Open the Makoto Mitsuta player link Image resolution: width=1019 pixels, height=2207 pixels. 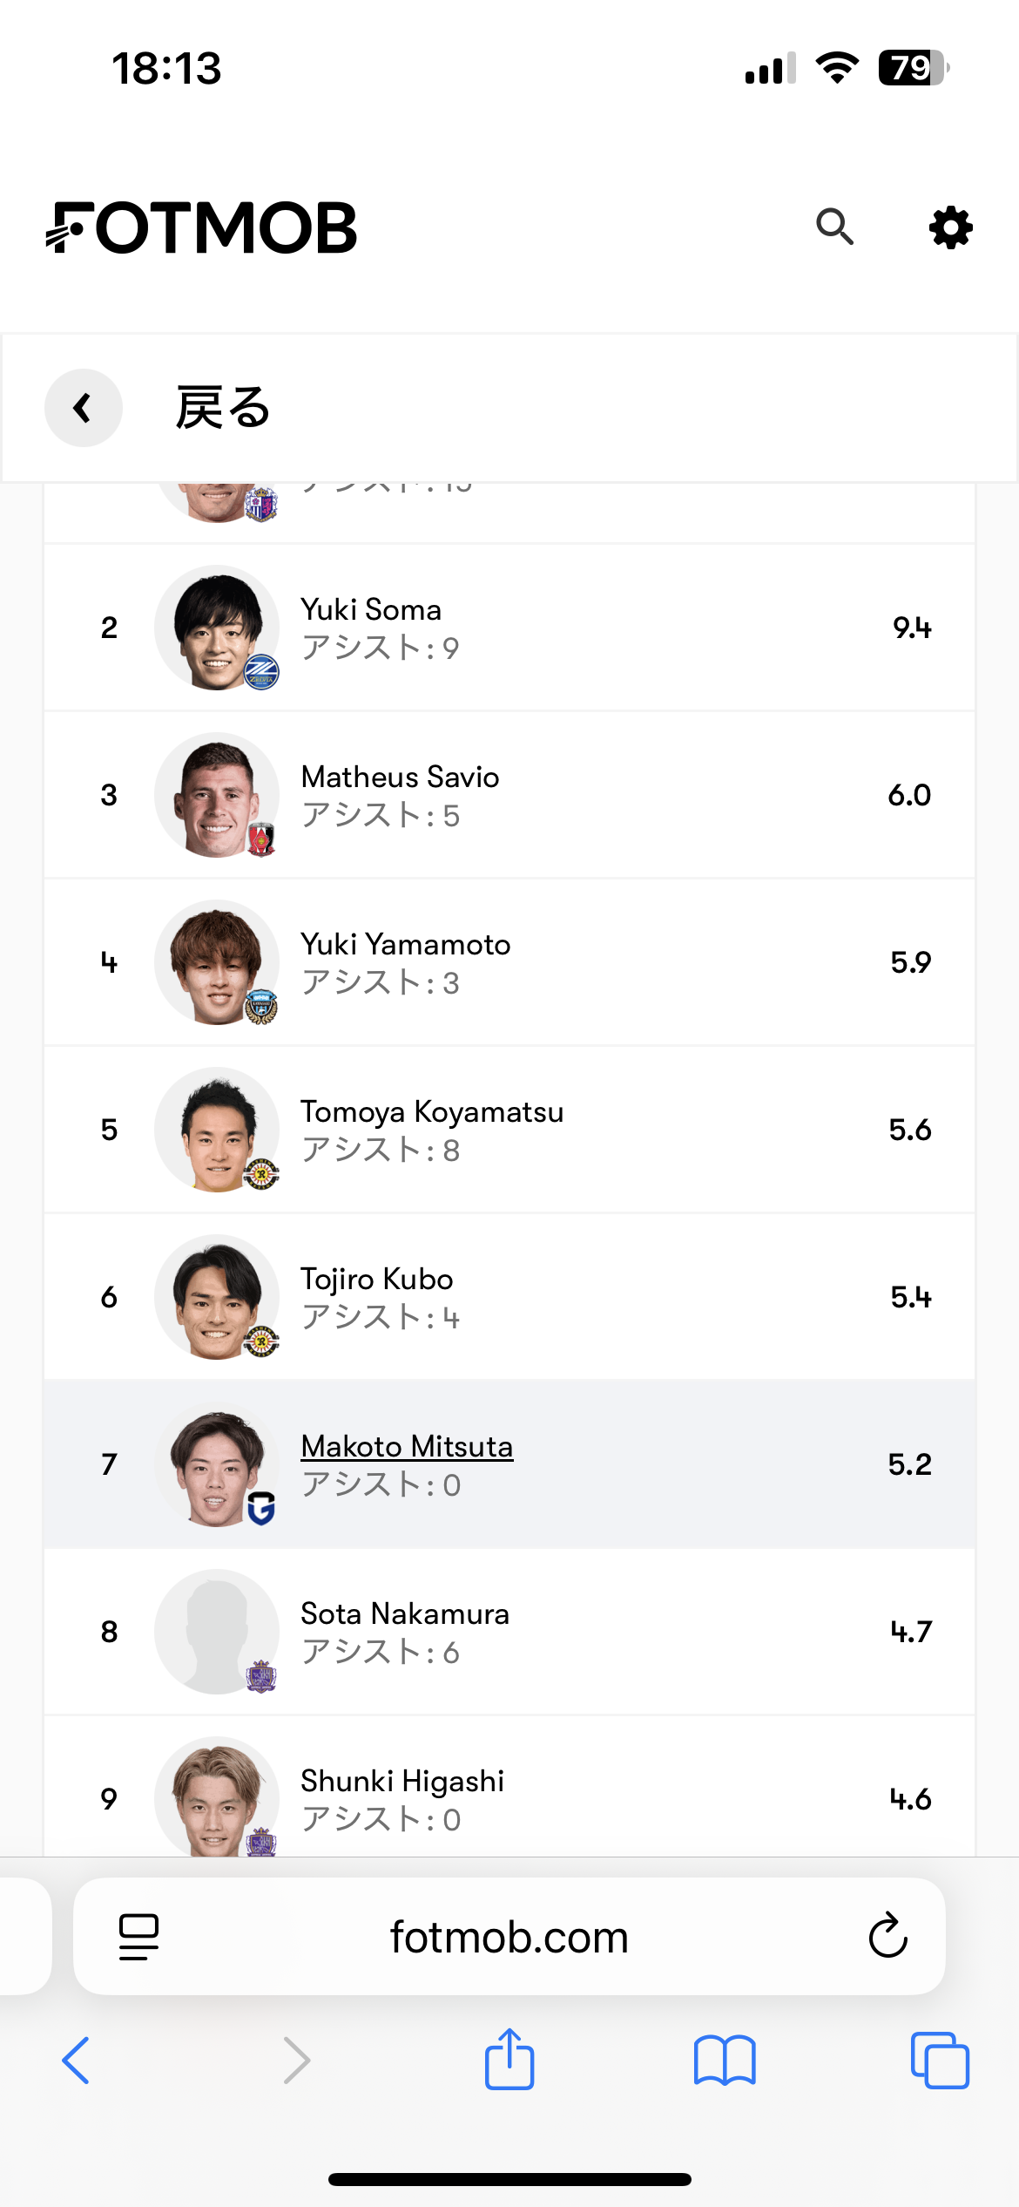click(407, 1447)
